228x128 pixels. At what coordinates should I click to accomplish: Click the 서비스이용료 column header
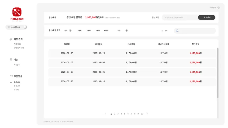163,44
